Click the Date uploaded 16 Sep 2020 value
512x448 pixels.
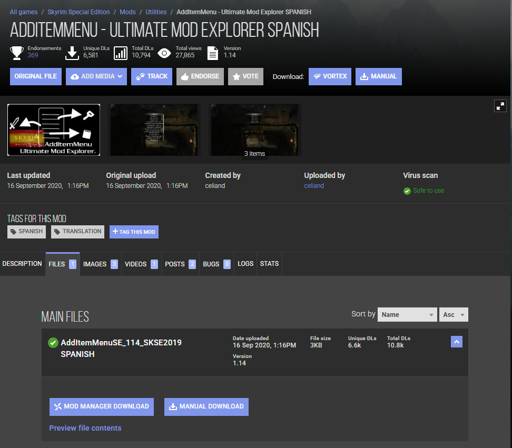tap(264, 345)
